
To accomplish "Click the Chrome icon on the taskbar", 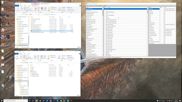I will [40, 101].
